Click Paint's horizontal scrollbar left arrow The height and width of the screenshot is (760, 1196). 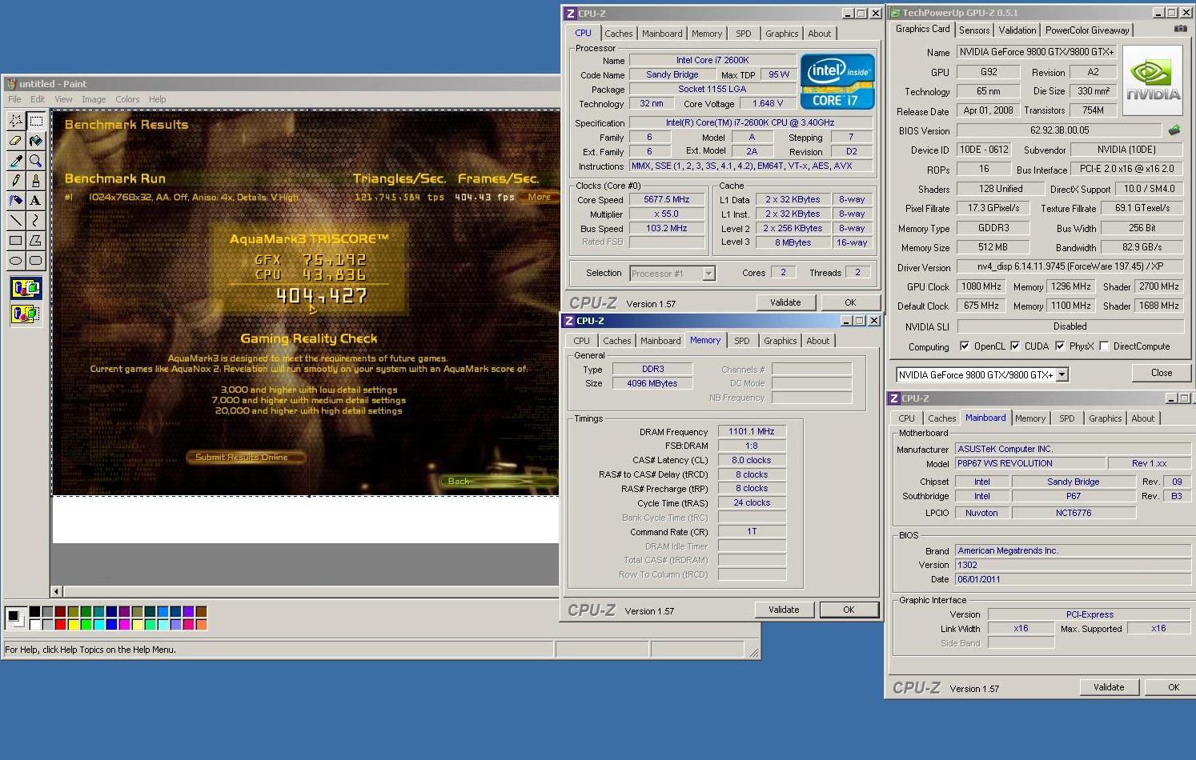click(x=57, y=592)
